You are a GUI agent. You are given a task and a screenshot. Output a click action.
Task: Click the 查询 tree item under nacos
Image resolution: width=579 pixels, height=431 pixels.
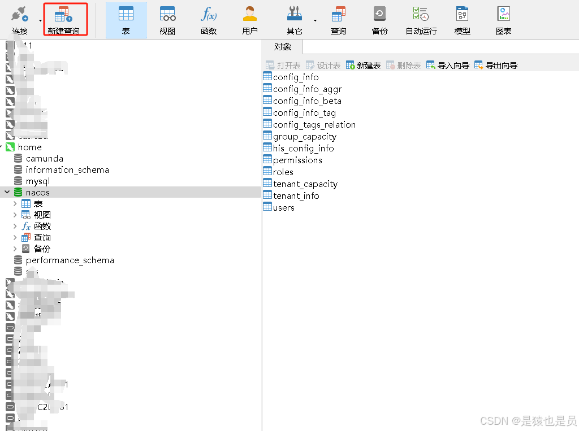click(x=42, y=238)
